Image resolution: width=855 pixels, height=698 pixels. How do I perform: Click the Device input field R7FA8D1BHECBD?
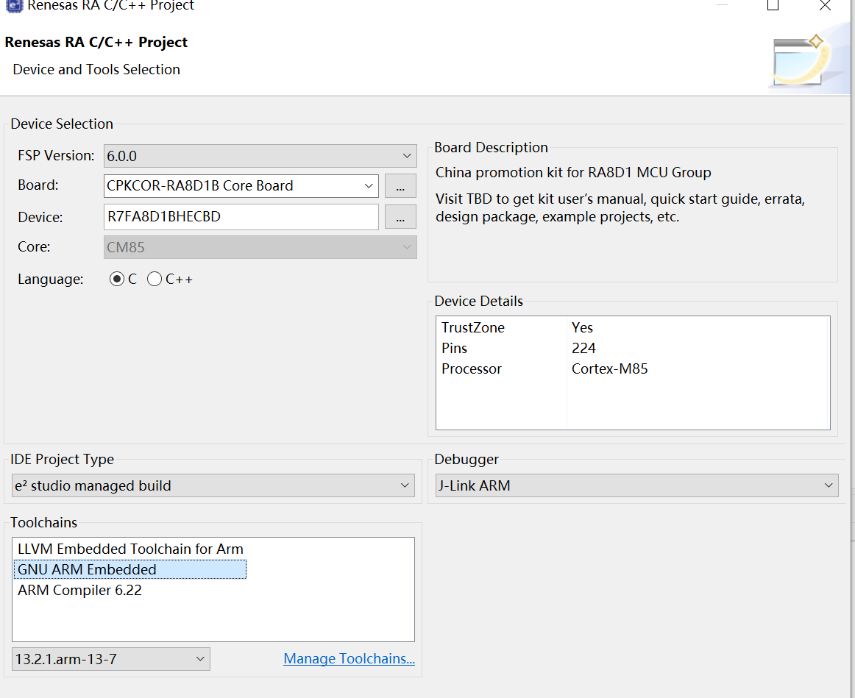click(x=241, y=217)
